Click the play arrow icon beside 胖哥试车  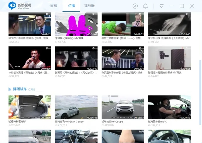(10, 89)
